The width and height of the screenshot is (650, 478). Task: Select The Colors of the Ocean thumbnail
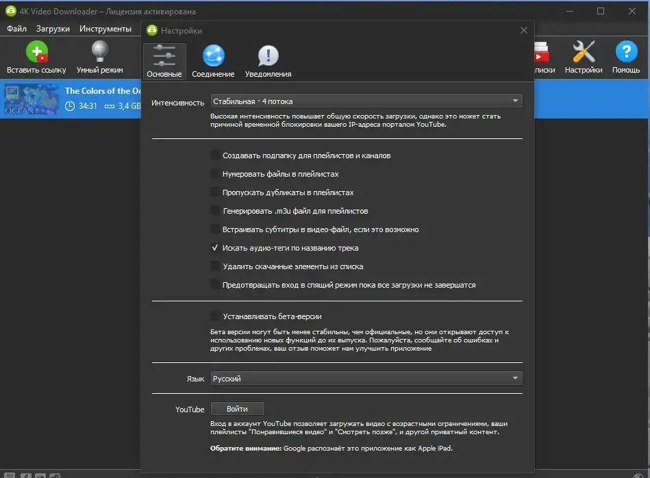point(32,99)
